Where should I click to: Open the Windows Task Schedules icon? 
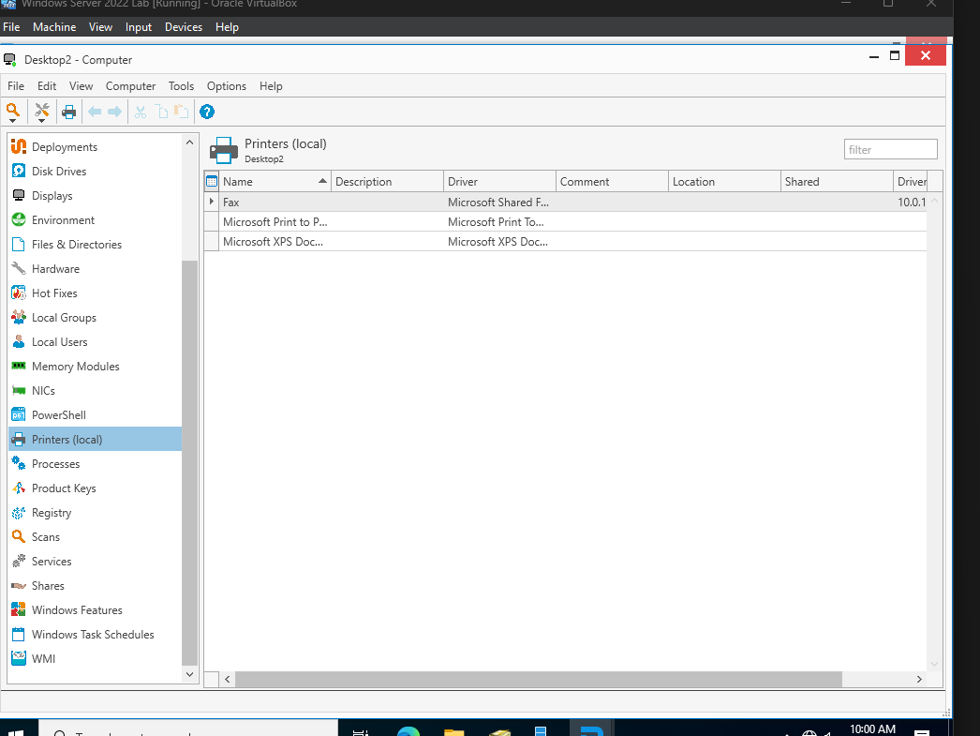[x=19, y=634]
